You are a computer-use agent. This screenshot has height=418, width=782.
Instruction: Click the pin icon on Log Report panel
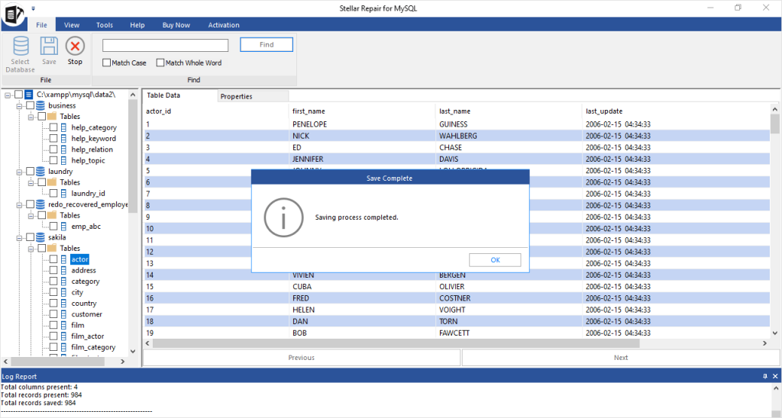tap(765, 376)
